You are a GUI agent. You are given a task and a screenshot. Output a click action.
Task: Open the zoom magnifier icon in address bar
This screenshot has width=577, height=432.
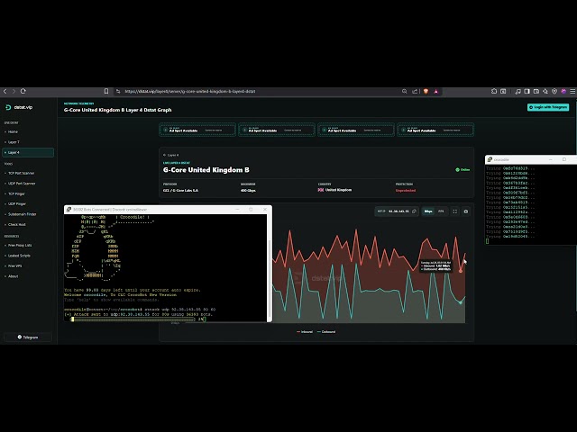[x=405, y=91]
